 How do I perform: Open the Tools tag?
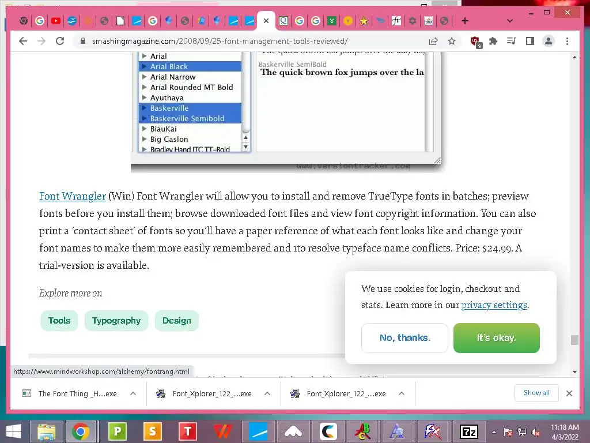coord(59,321)
